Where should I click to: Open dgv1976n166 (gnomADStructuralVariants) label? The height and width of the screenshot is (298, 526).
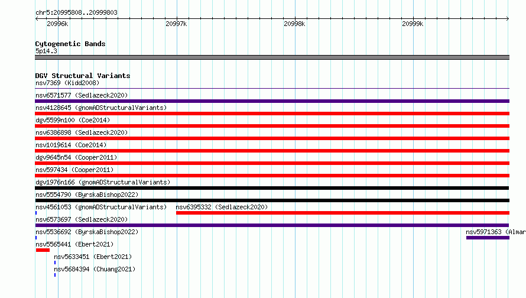[x=103, y=182]
